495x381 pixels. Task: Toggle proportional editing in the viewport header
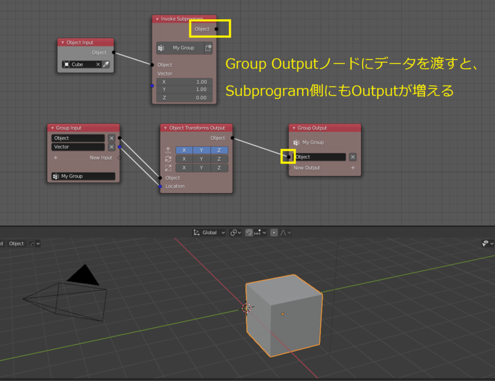[x=274, y=232]
